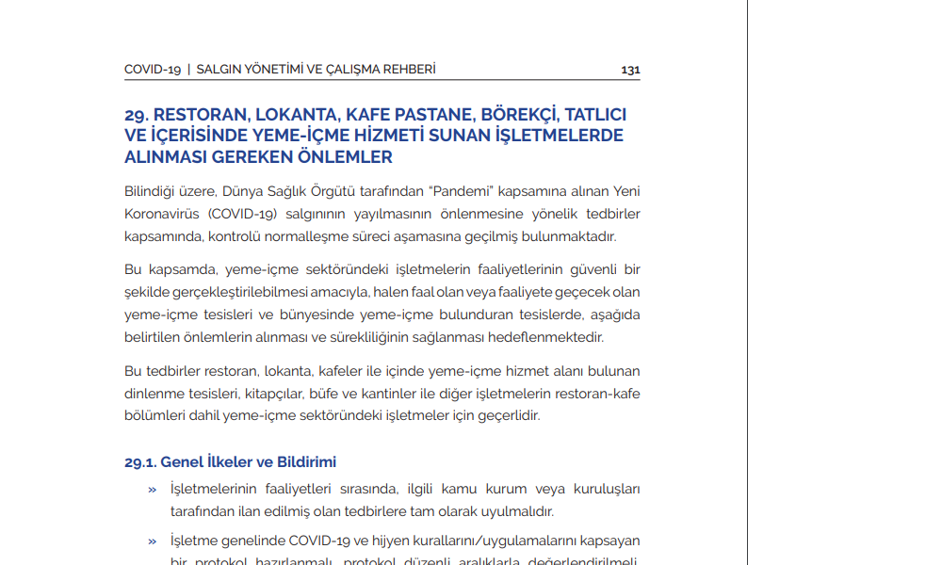This screenshot has width=942, height=565.
Task: Click the vertical page divider line
Action: [x=747, y=282]
